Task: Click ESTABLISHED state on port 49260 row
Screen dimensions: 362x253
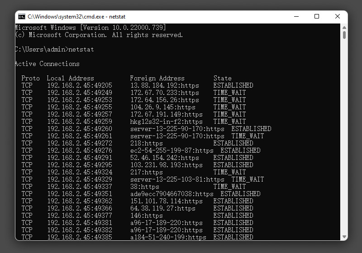Action: pos(252,129)
